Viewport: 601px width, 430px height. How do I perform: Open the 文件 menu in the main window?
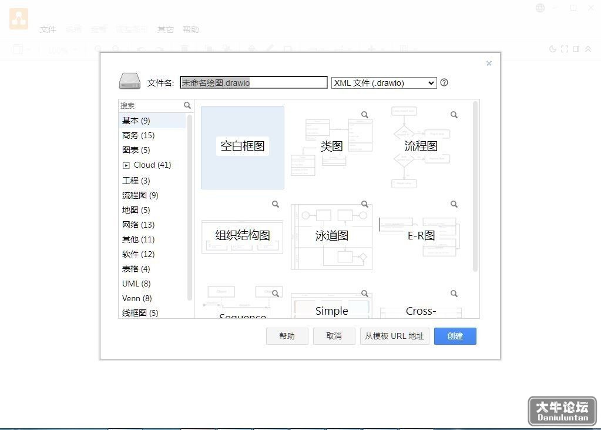point(48,29)
